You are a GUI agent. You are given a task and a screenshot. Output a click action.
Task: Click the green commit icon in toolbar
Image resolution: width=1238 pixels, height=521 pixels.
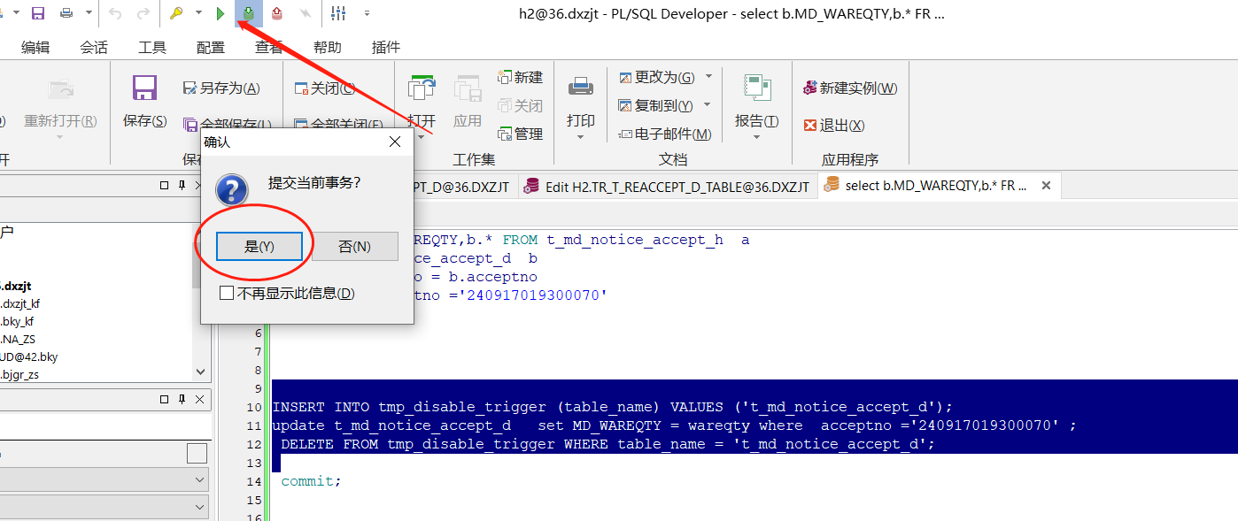point(249,13)
